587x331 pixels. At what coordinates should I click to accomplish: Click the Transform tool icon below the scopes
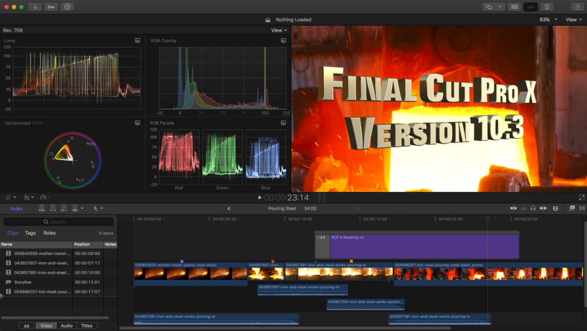(8, 198)
